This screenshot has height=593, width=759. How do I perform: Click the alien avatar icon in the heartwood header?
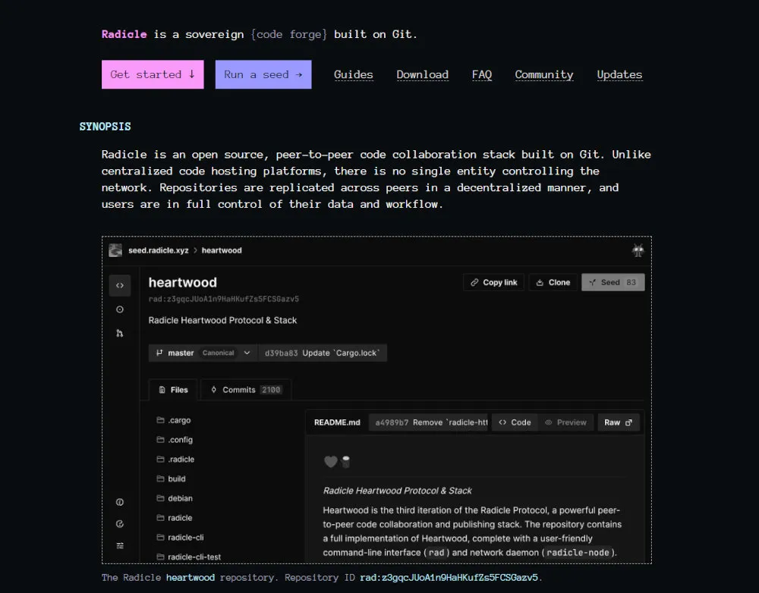click(638, 250)
